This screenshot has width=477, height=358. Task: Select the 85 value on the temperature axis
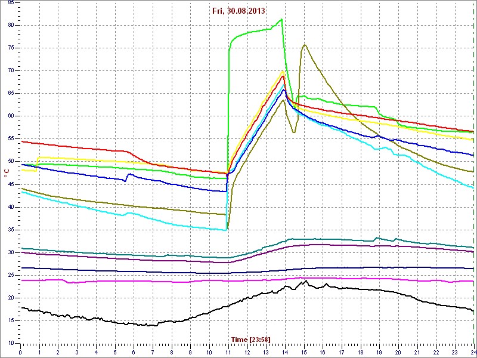tap(10, 3)
